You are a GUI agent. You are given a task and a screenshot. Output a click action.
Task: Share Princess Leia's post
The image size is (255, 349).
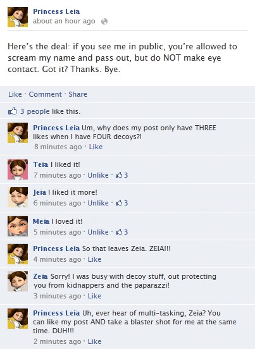[x=78, y=94]
